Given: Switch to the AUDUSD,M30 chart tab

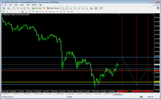Looking at the screenshot, I should (60, 94).
